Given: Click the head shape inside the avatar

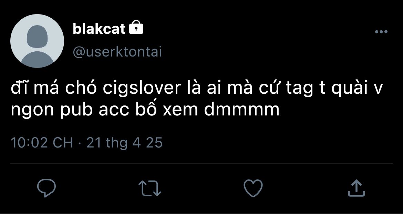Looking at the screenshot, I should (x=37, y=37).
